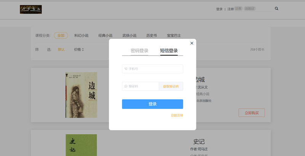Click 立即购买 for 边城
The width and height of the screenshot is (305, 156).
(x=252, y=113)
